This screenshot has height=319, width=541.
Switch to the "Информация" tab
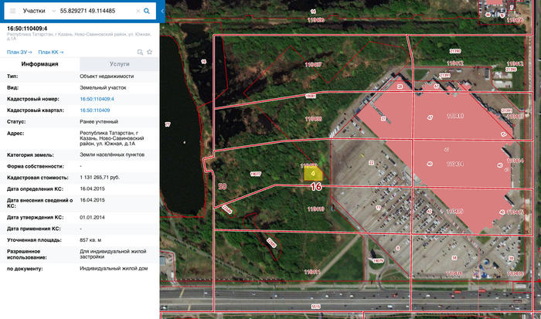pyautogui.click(x=40, y=65)
